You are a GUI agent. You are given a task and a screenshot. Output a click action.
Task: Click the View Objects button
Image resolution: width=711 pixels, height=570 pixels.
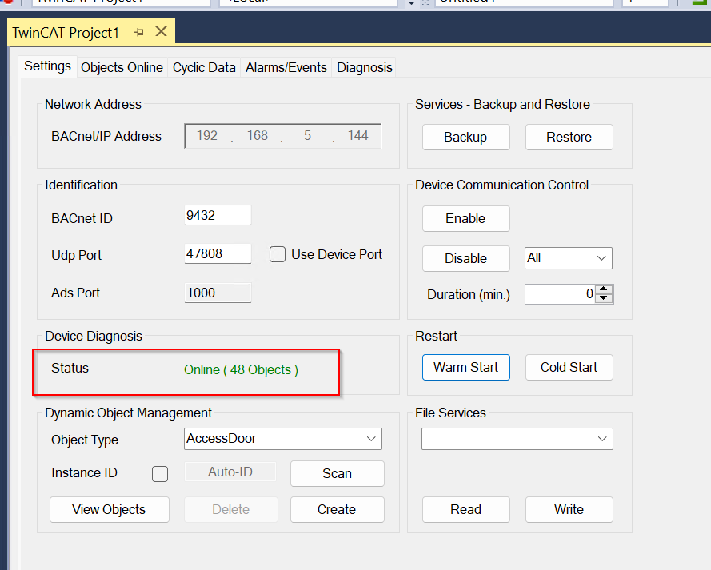click(110, 509)
